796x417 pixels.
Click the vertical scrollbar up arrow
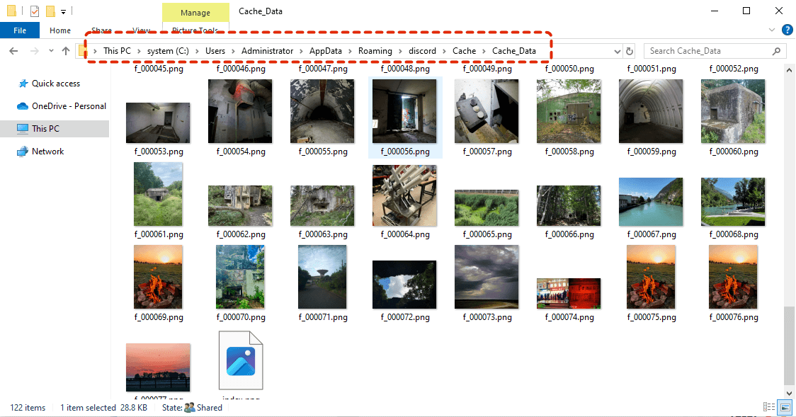789,70
